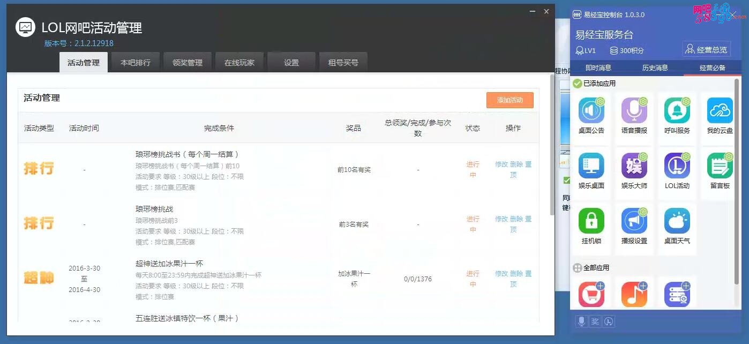Screen dimensions: 749x344
Task: Minimize the LOL网吧活动管理 window
Action: coord(532,11)
